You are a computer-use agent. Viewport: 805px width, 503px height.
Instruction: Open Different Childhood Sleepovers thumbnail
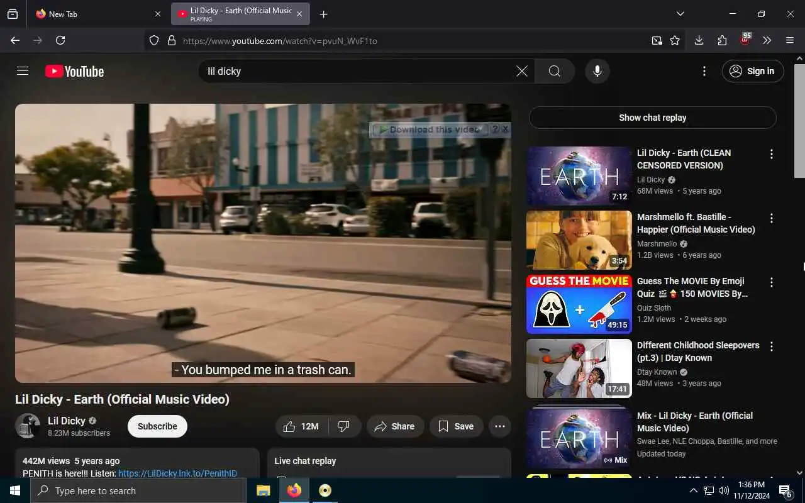pos(579,368)
